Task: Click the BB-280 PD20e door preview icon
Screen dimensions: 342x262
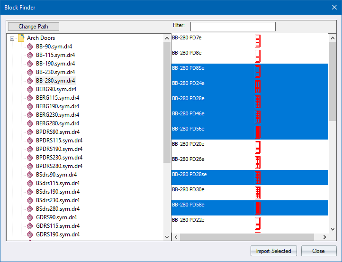Action: [258, 147]
